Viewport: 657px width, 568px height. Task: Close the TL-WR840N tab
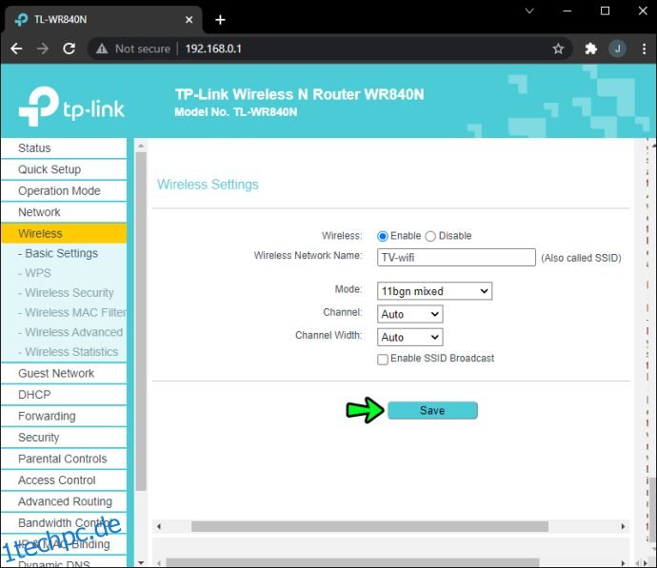[189, 20]
